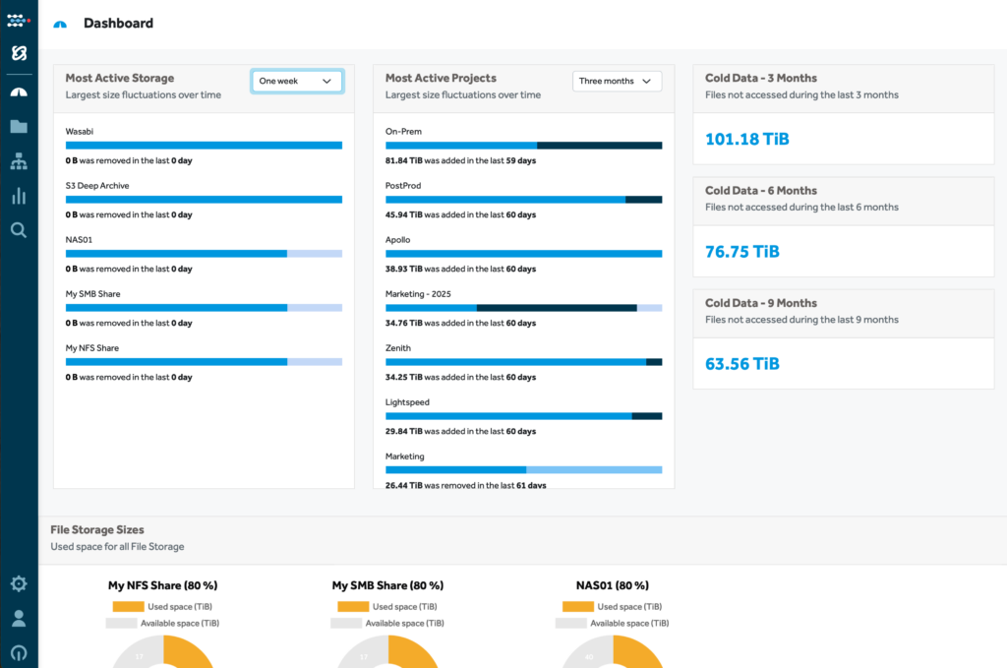This screenshot has width=1007, height=668.
Task: Click the blue gauge icon beside Dashboard title
Action: pyautogui.click(x=60, y=25)
